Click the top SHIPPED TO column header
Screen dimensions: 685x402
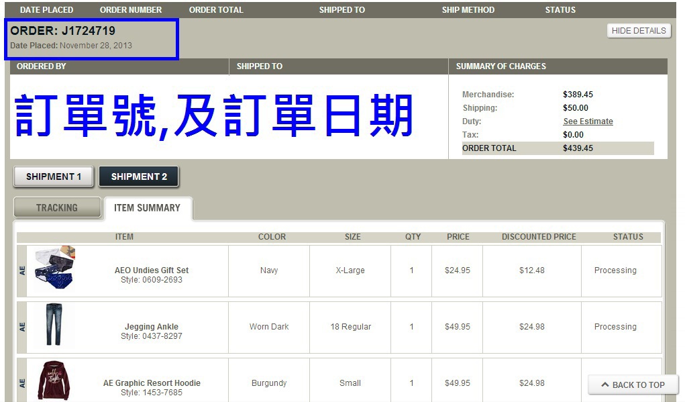342,9
